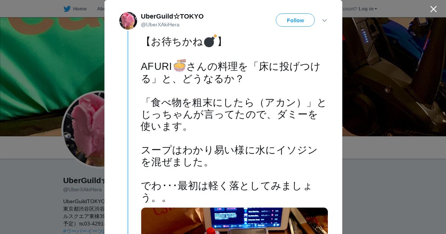Open the @UberXAkiHera handle under profile name
This screenshot has width=446, height=234.
83,189
